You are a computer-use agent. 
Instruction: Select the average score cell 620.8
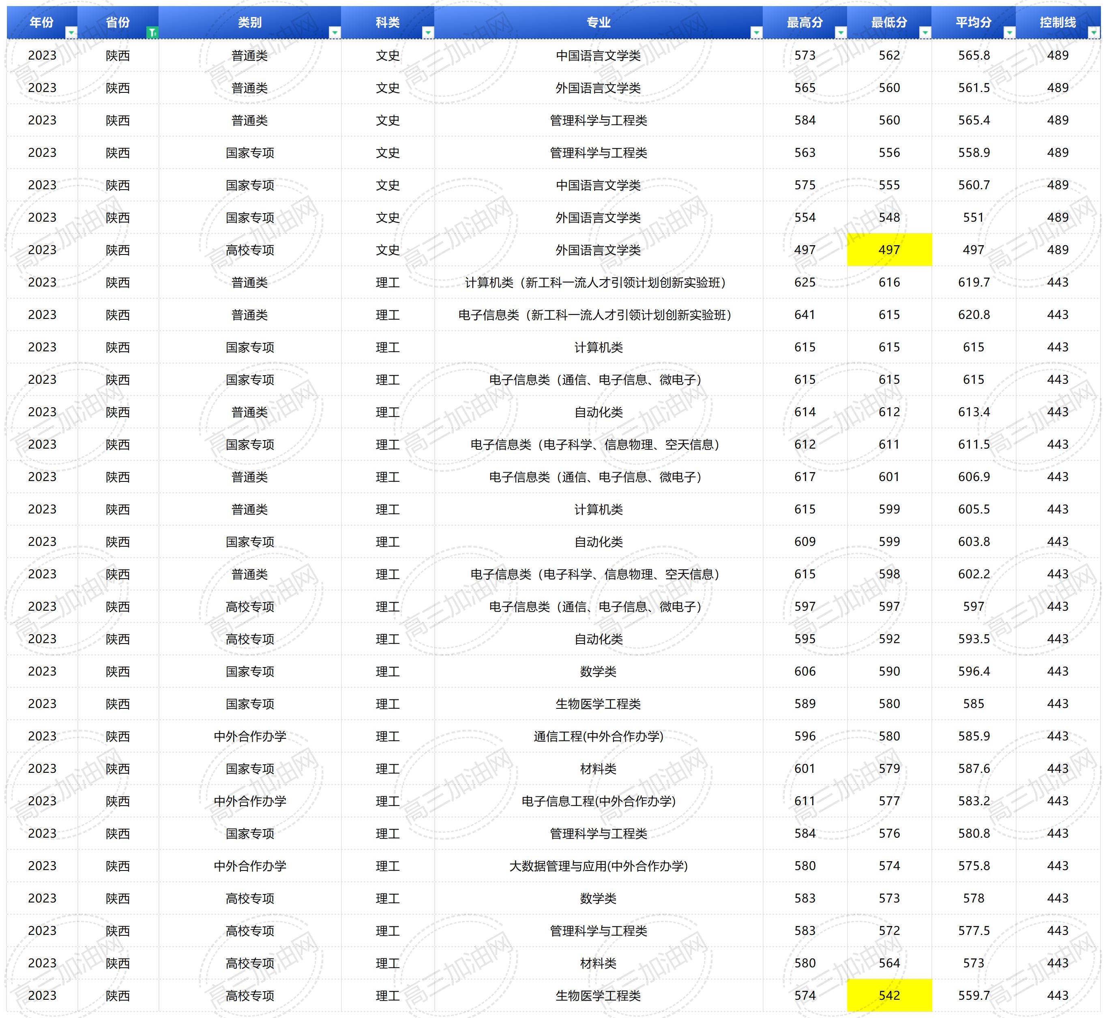[974, 314]
